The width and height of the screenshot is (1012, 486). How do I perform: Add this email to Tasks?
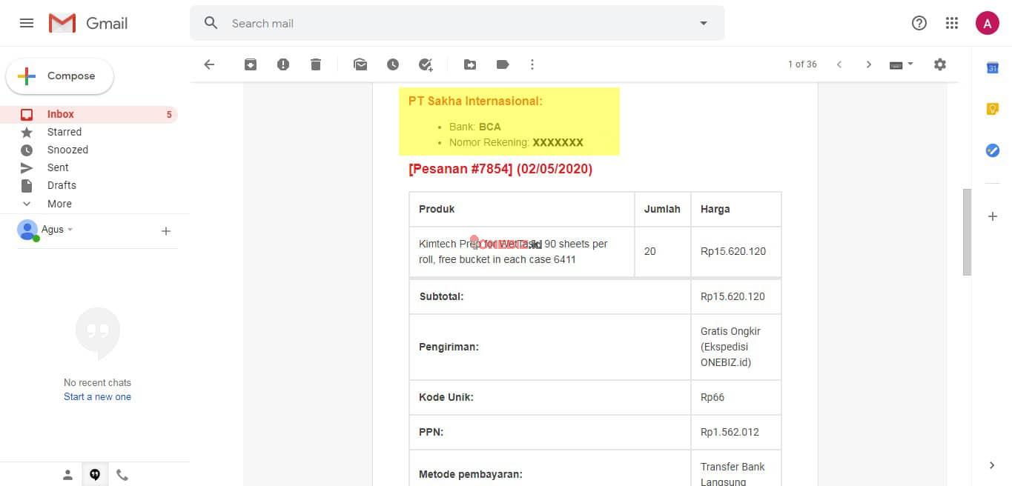coord(426,64)
